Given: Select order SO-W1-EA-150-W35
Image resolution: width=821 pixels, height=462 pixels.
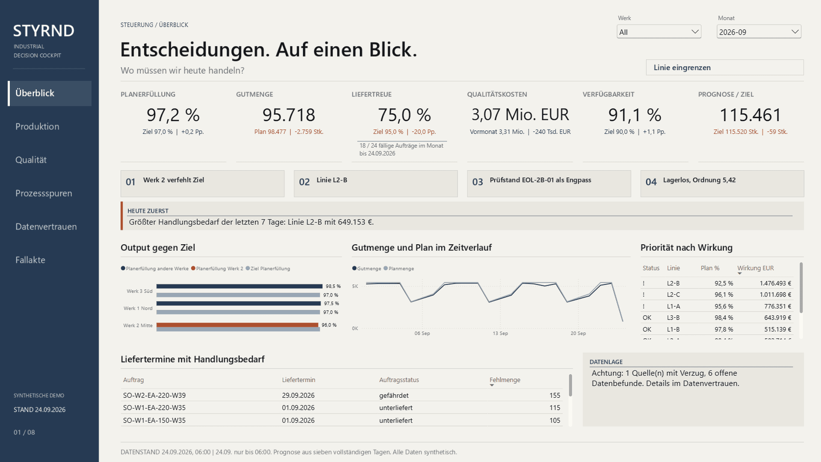Looking at the screenshot, I should pos(342,421).
